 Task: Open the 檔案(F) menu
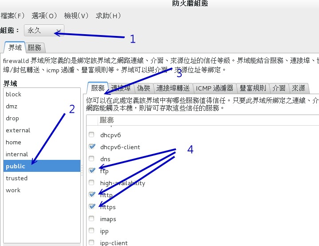click(x=12, y=16)
